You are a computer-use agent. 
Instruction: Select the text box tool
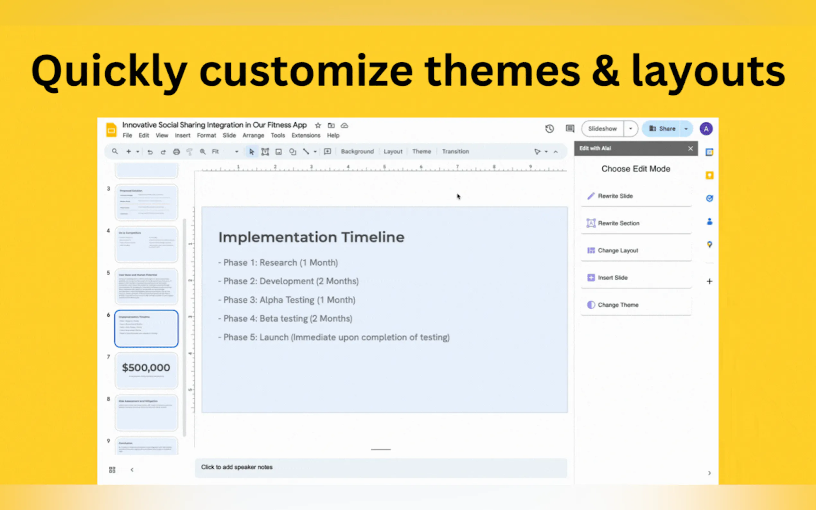265,152
